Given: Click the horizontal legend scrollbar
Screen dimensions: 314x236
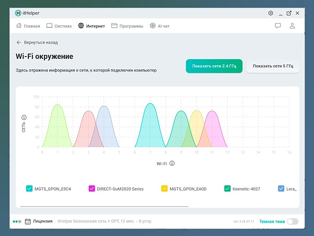Looking at the screenshot, I should coord(105,207).
